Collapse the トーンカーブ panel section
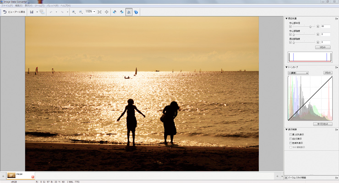Viewport: 339px width, 183px height. [x=286, y=67]
